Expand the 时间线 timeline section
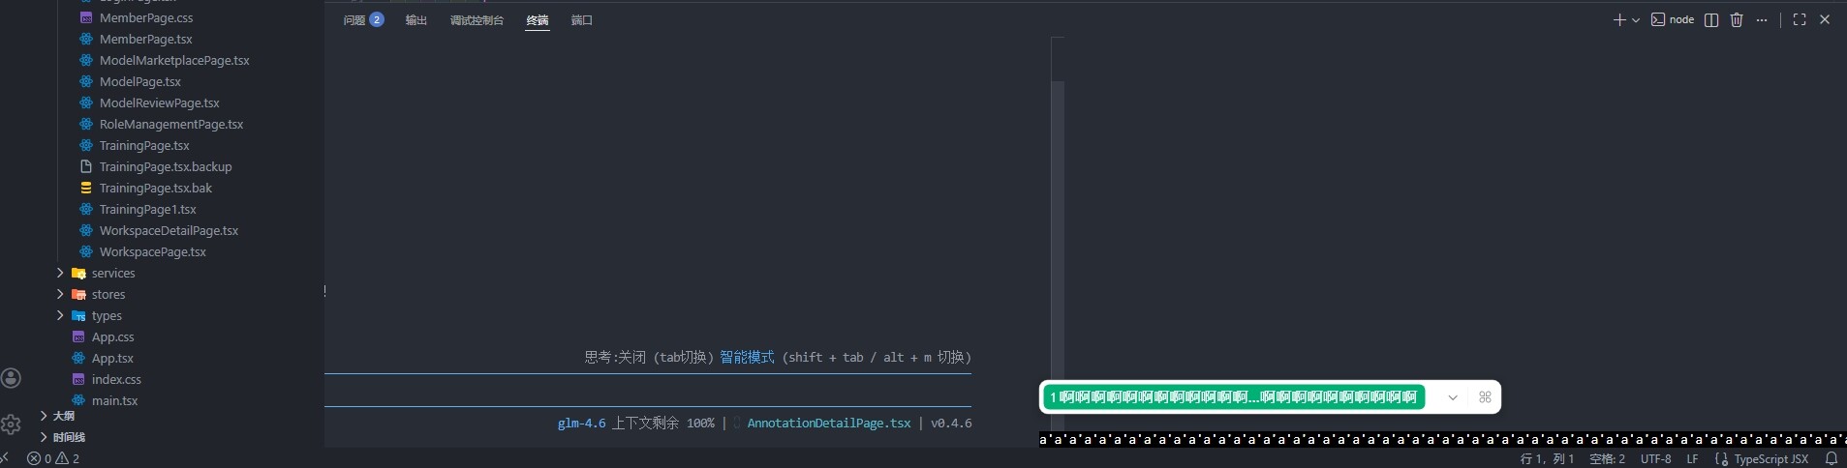Screen dimensions: 1847x468 pyautogui.click(x=69, y=437)
